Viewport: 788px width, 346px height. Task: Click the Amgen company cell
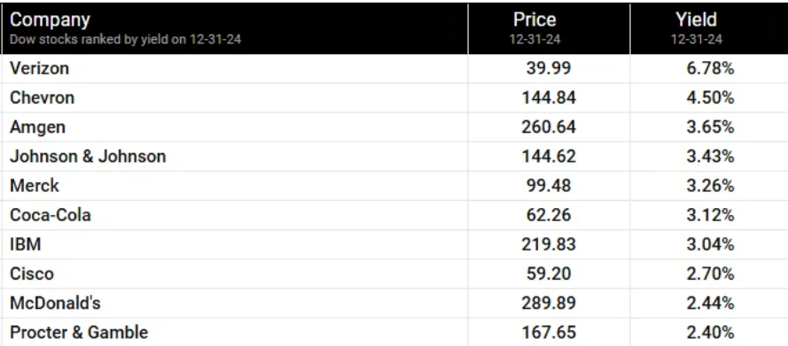click(38, 127)
